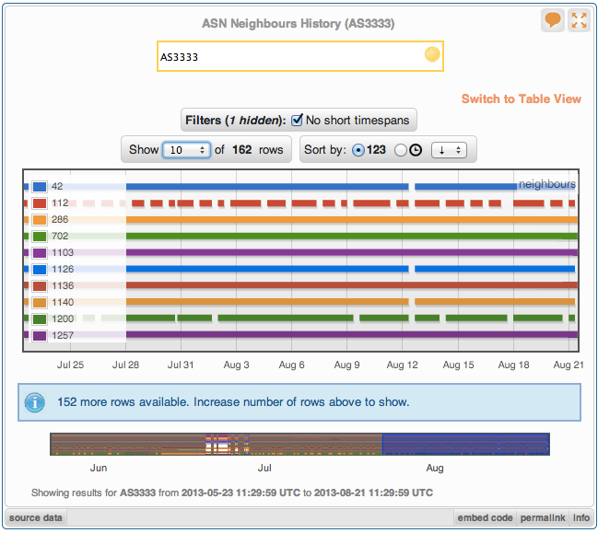Open the rows count dropdown showing 10

[x=185, y=150]
